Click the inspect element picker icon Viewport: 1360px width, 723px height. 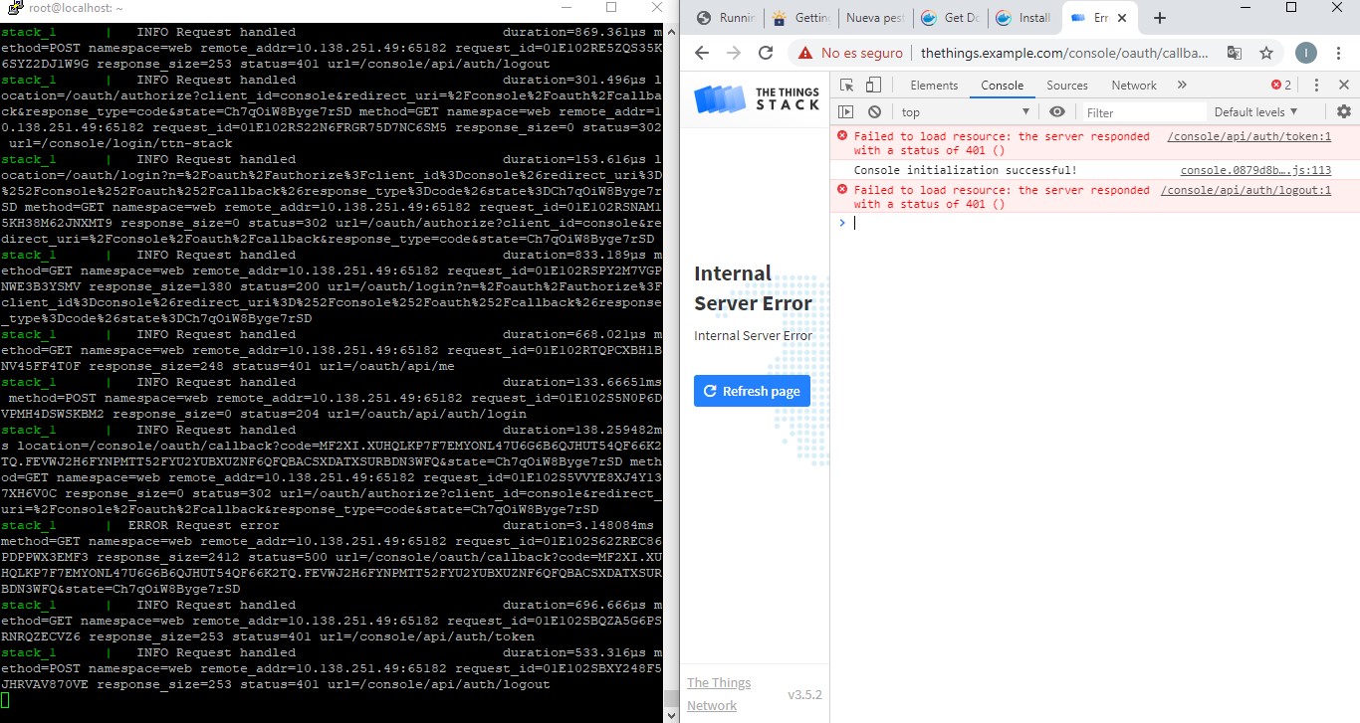point(846,86)
